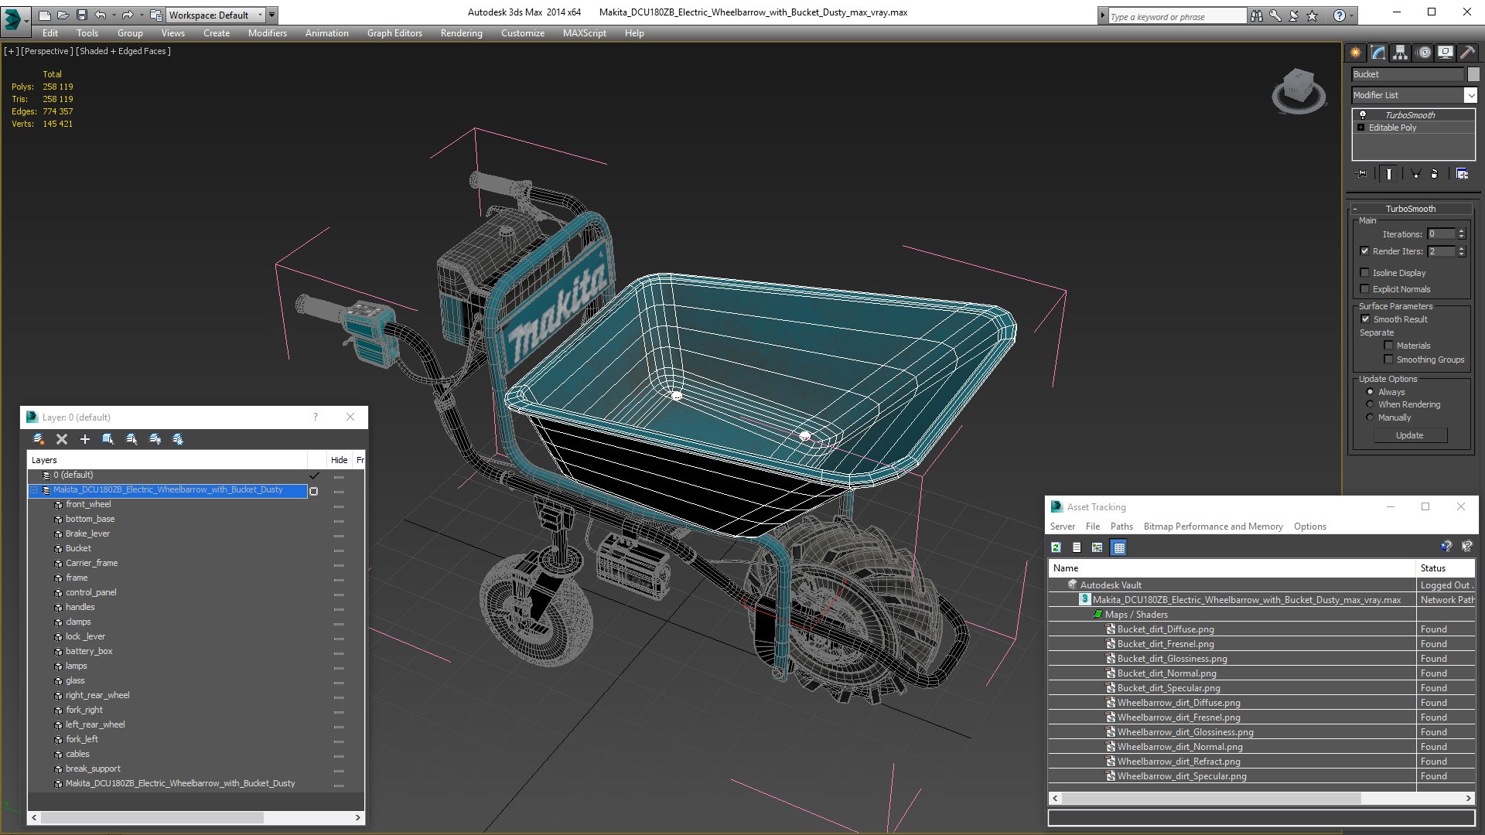The width and height of the screenshot is (1485, 835).
Task: Click Select Highlighted Objects and Layers icon
Action: [x=108, y=439]
